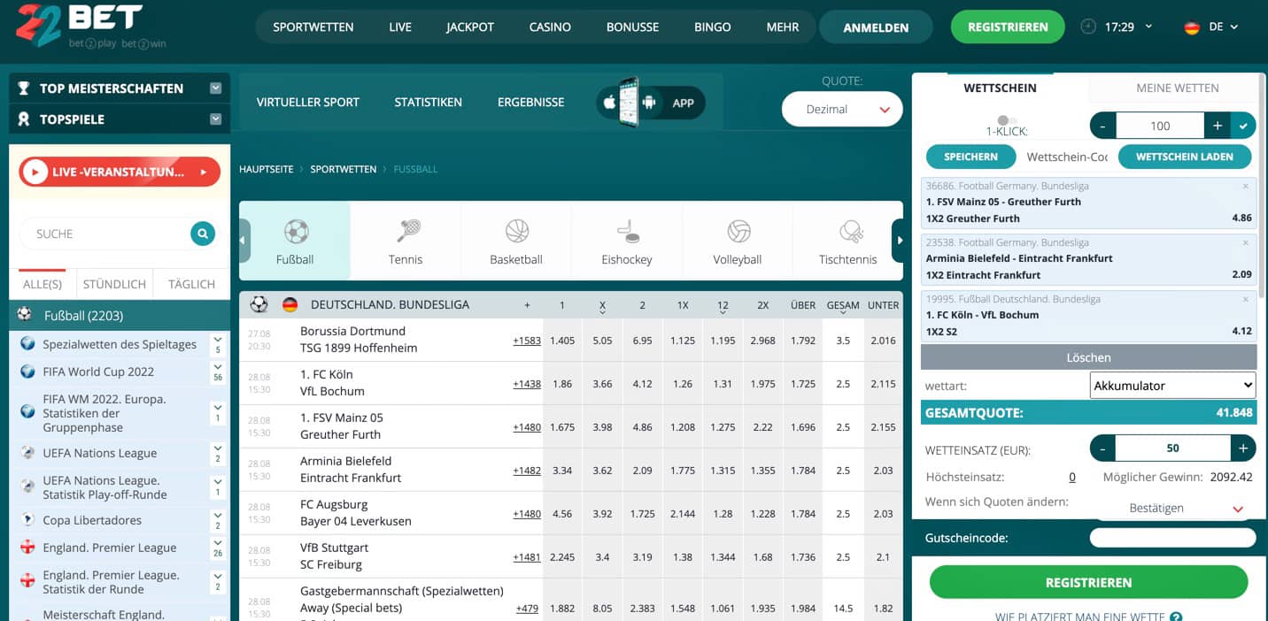Click the search magnifier icon

pos(203,234)
